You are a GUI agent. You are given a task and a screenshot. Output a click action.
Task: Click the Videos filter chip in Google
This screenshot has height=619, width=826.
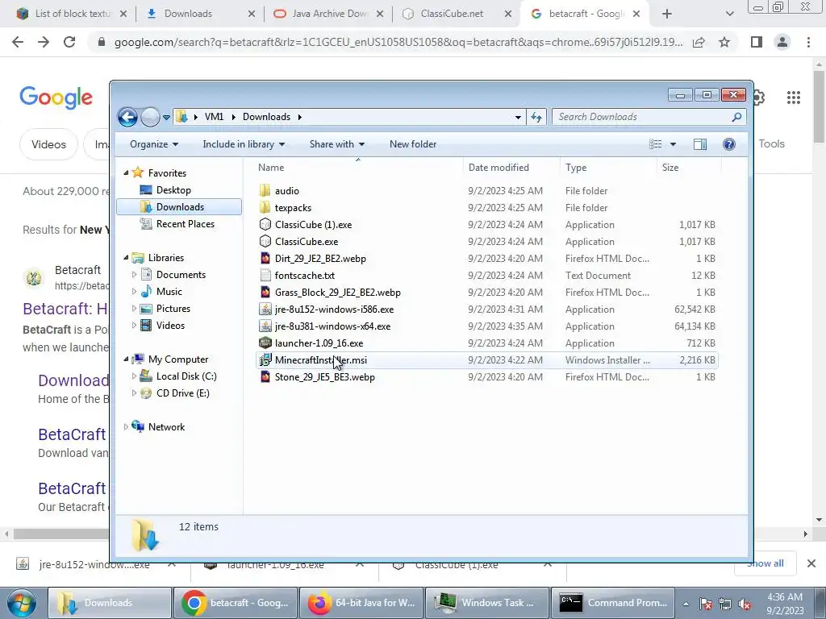(x=48, y=144)
